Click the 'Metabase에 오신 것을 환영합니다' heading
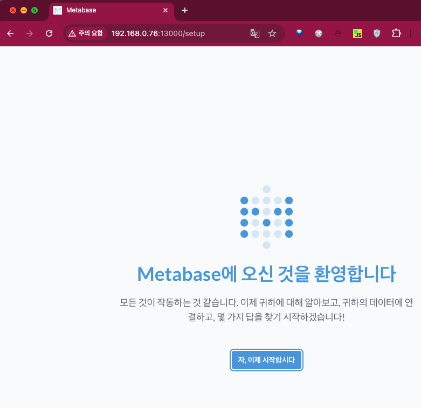 tap(266, 274)
